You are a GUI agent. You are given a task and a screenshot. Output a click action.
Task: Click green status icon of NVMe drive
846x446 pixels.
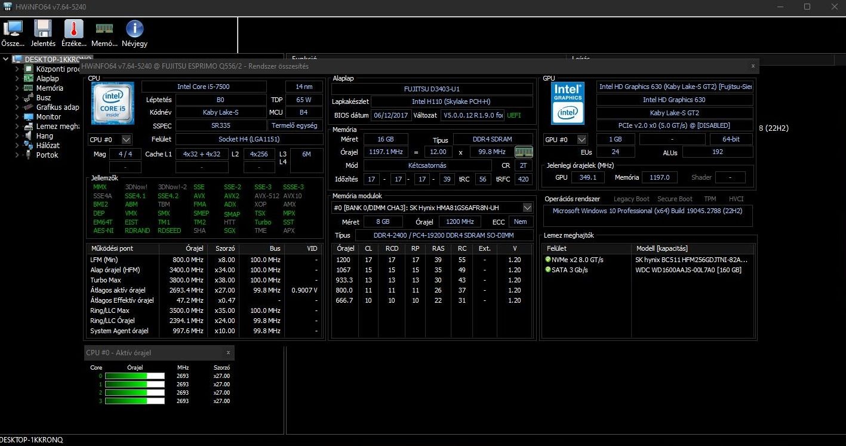[x=548, y=260]
